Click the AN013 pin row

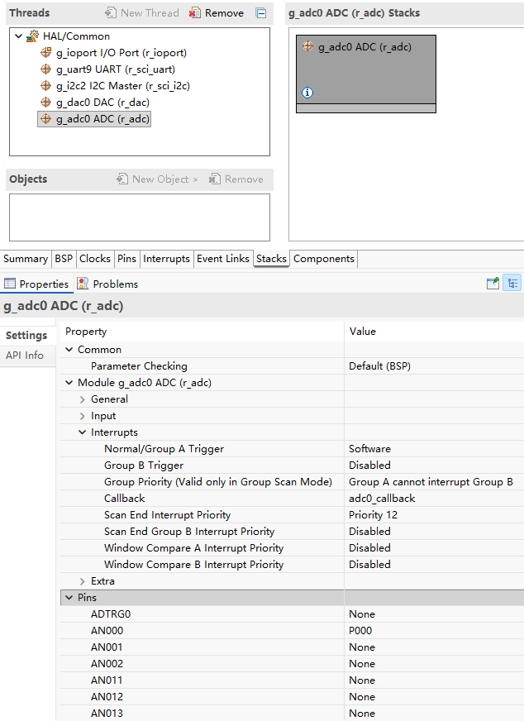tap(292, 714)
